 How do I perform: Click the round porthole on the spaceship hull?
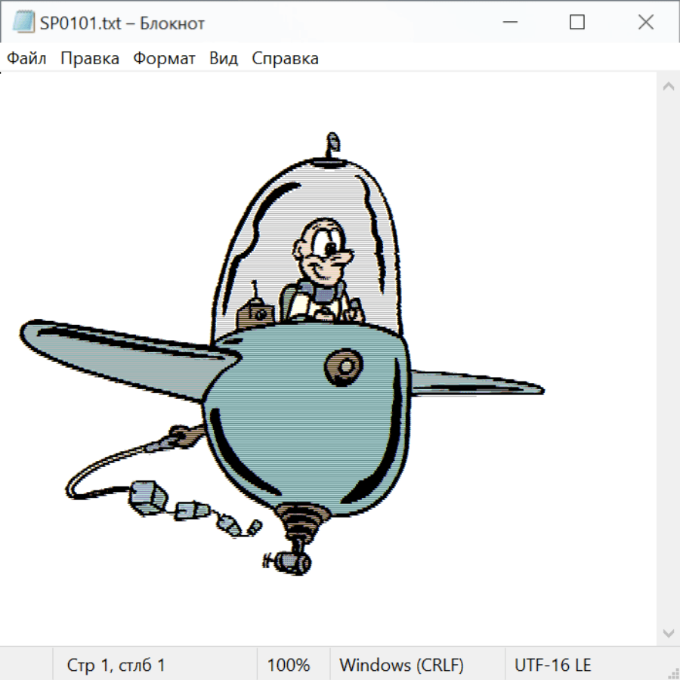point(344,366)
